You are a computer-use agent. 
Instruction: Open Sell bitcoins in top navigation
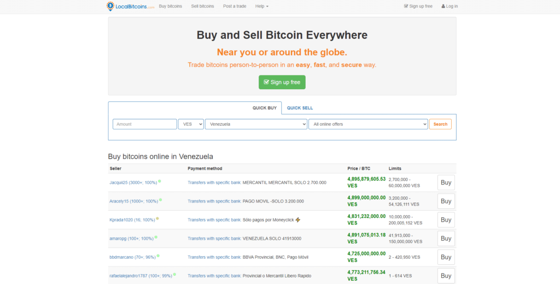[202, 6]
